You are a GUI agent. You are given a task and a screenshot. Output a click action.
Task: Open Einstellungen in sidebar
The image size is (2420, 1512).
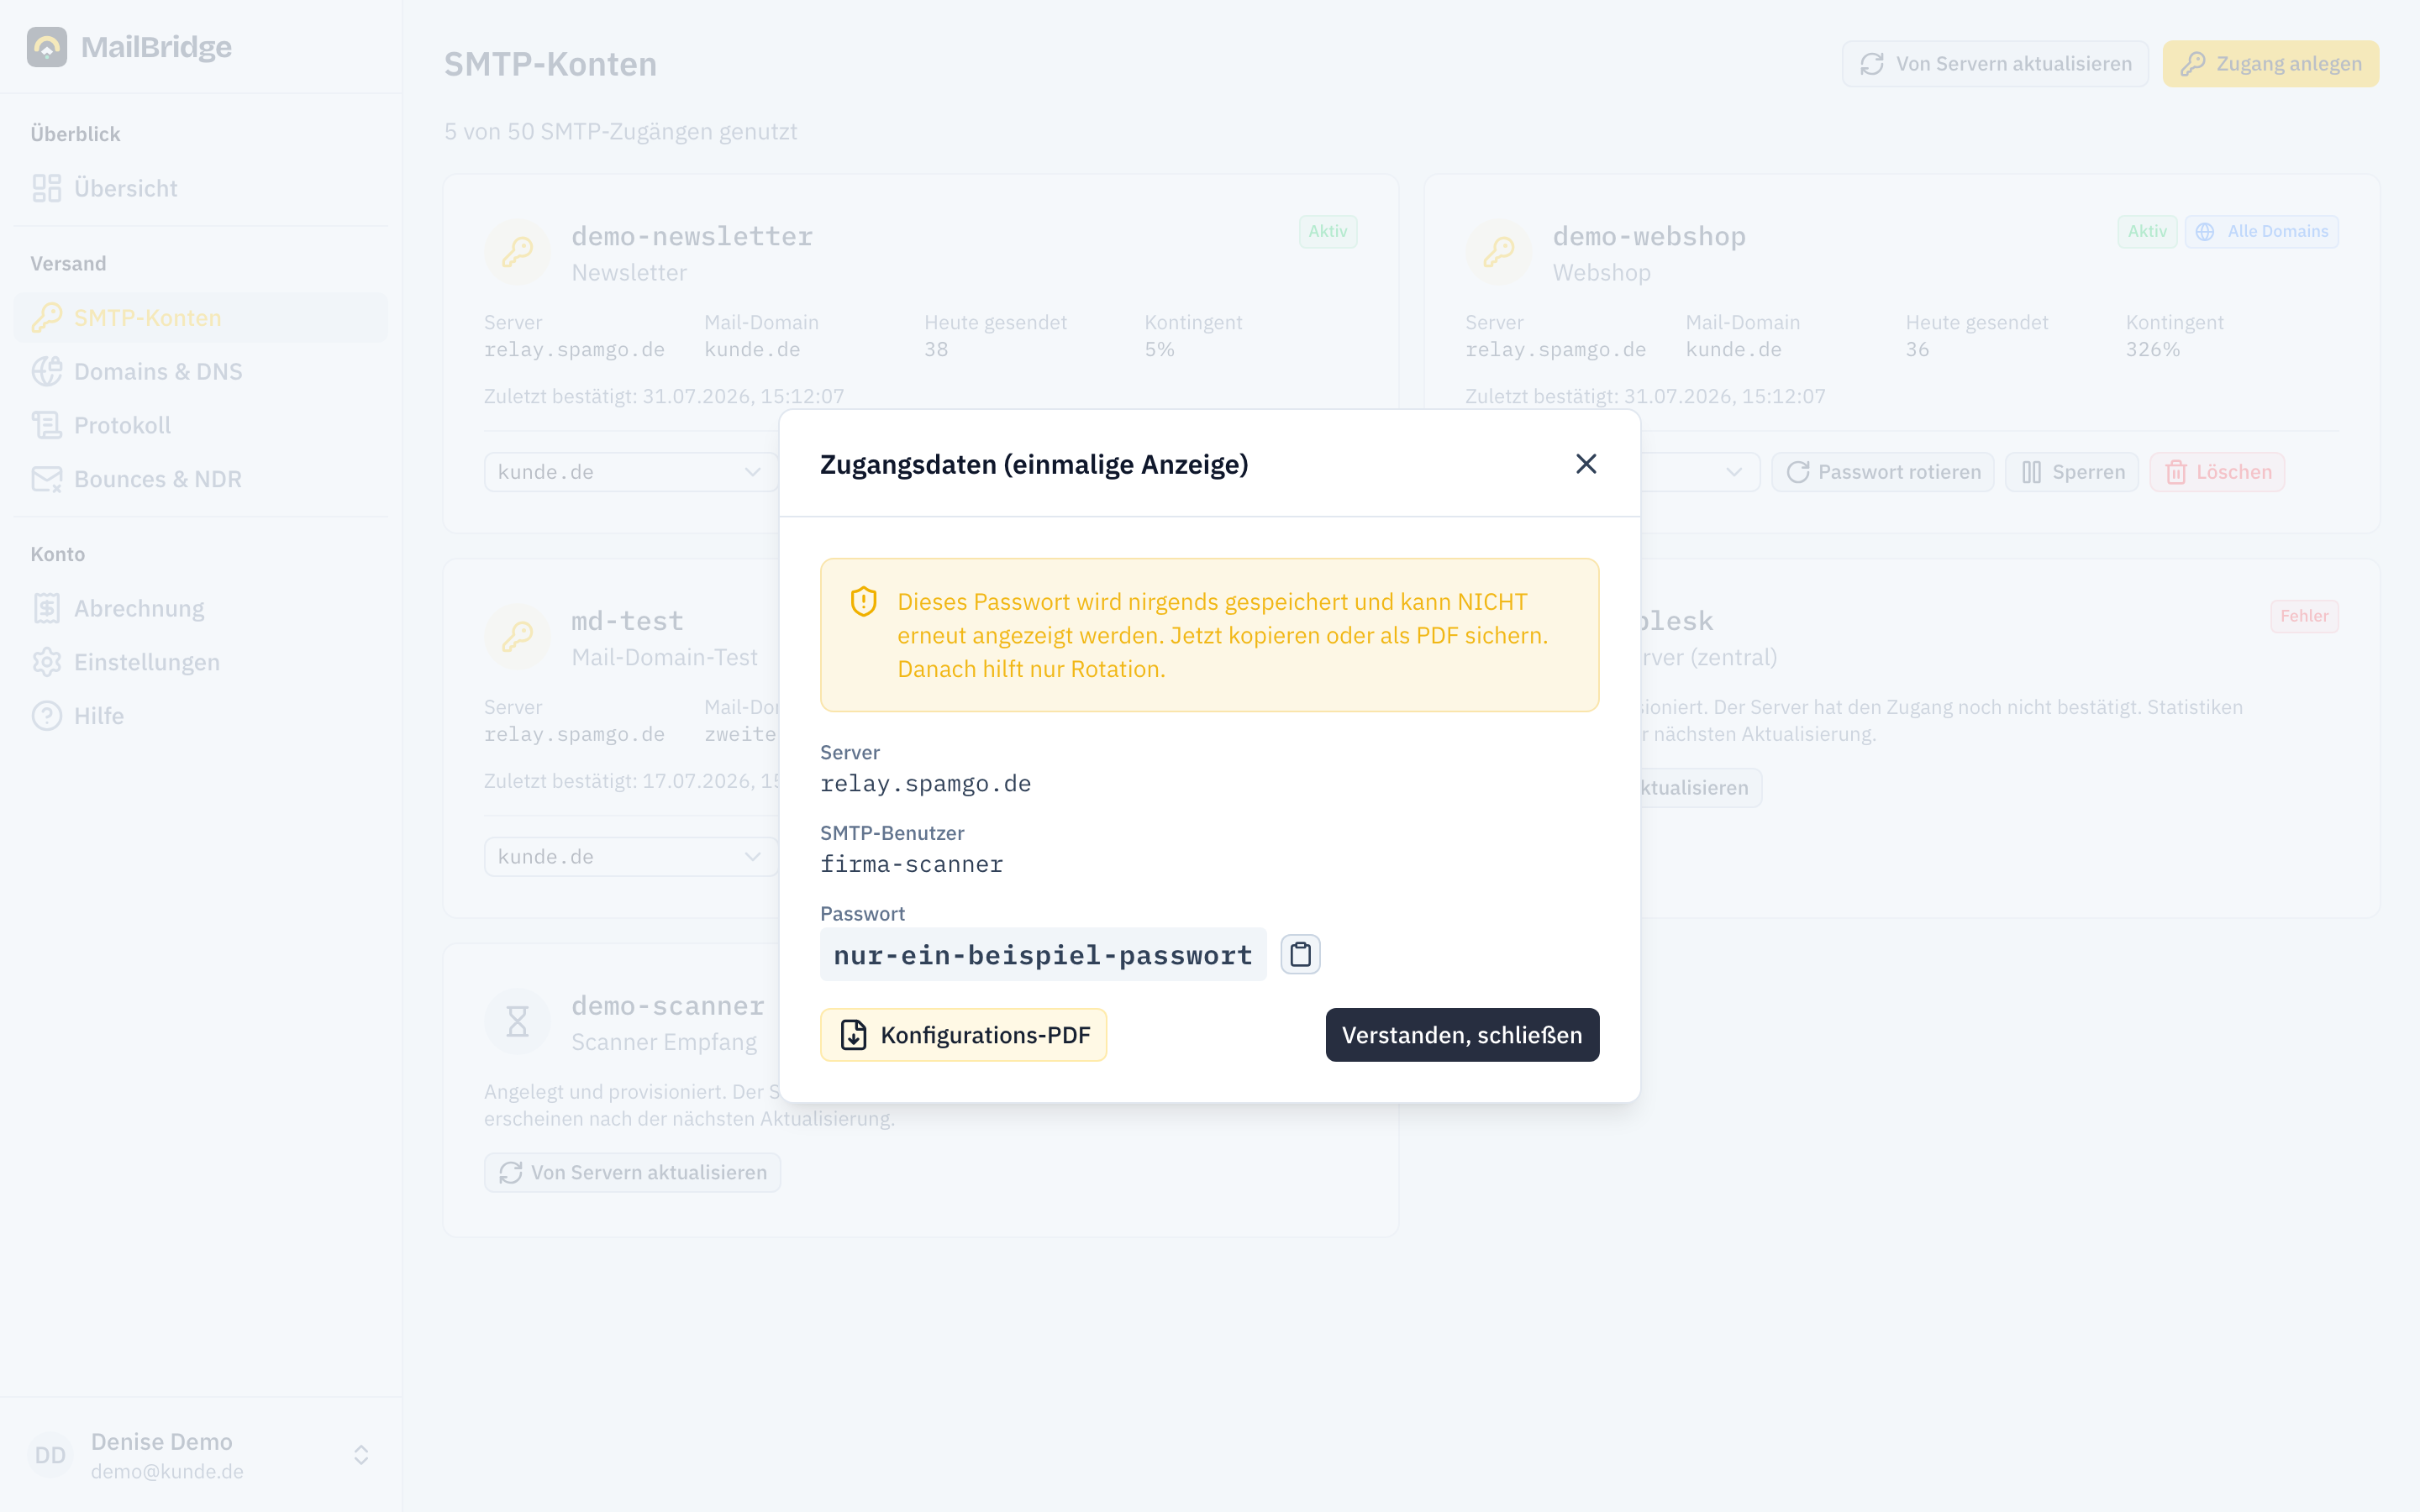click(x=201, y=662)
